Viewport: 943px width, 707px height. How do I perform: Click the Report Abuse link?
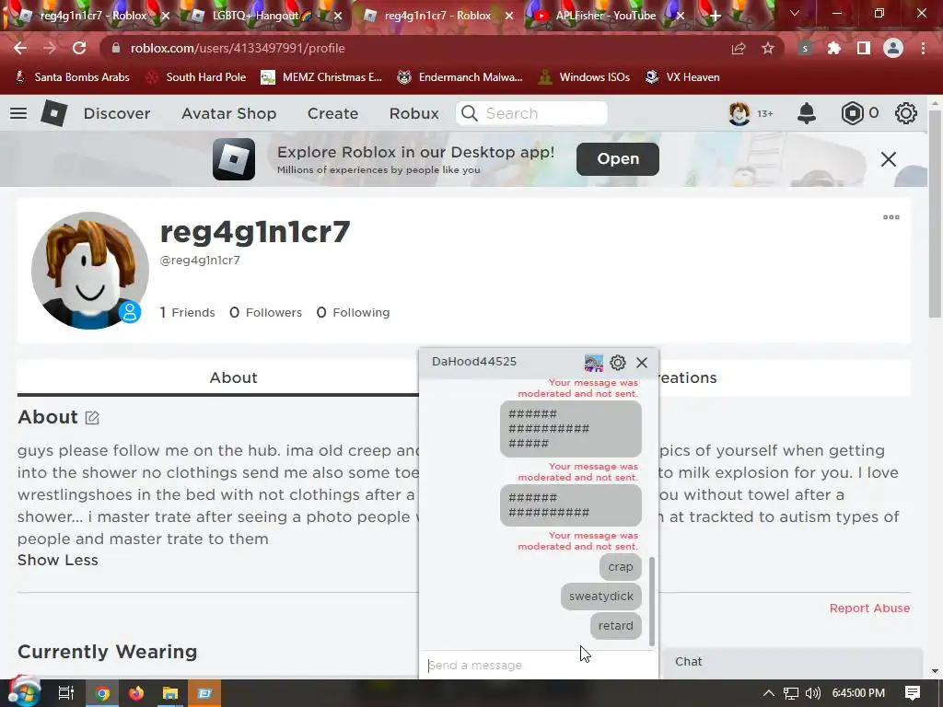(x=869, y=608)
